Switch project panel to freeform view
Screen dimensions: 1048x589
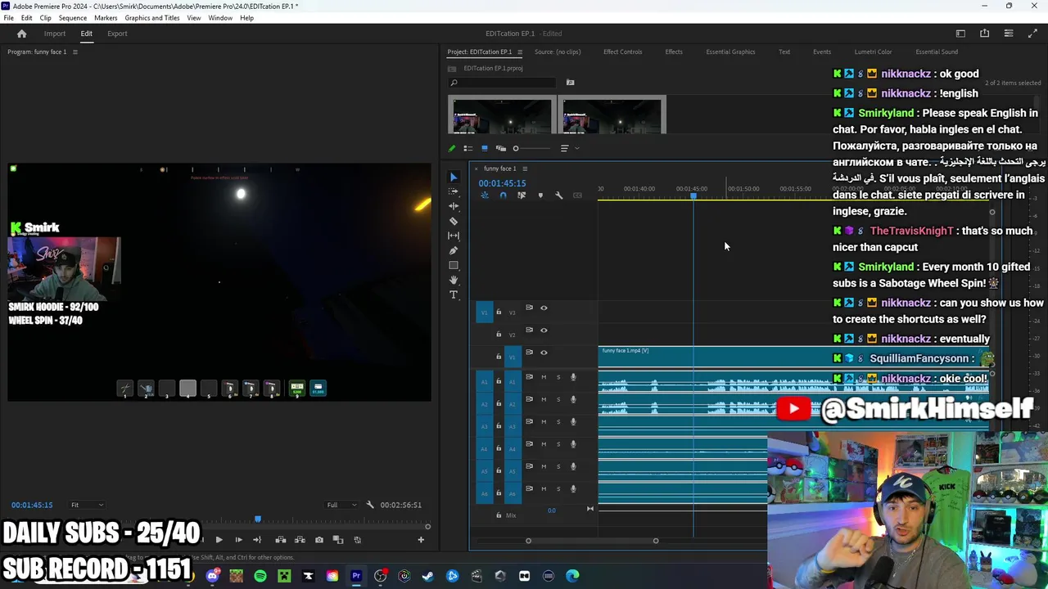click(501, 148)
